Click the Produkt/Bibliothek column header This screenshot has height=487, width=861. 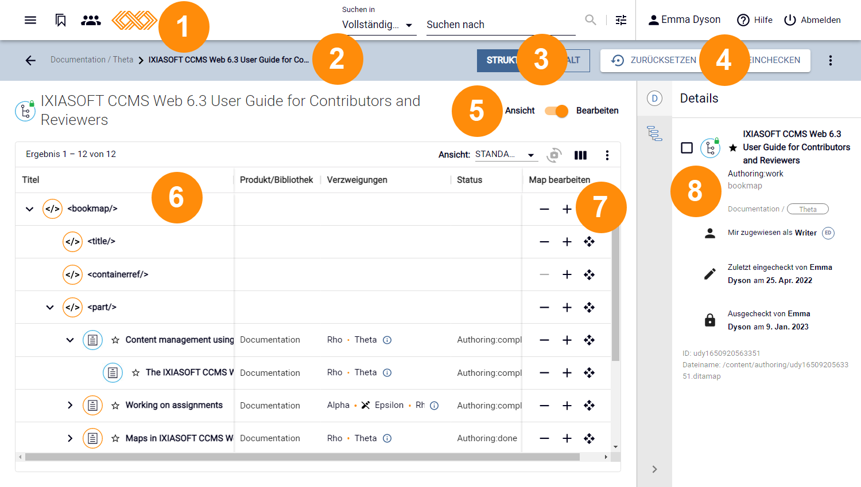point(276,180)
